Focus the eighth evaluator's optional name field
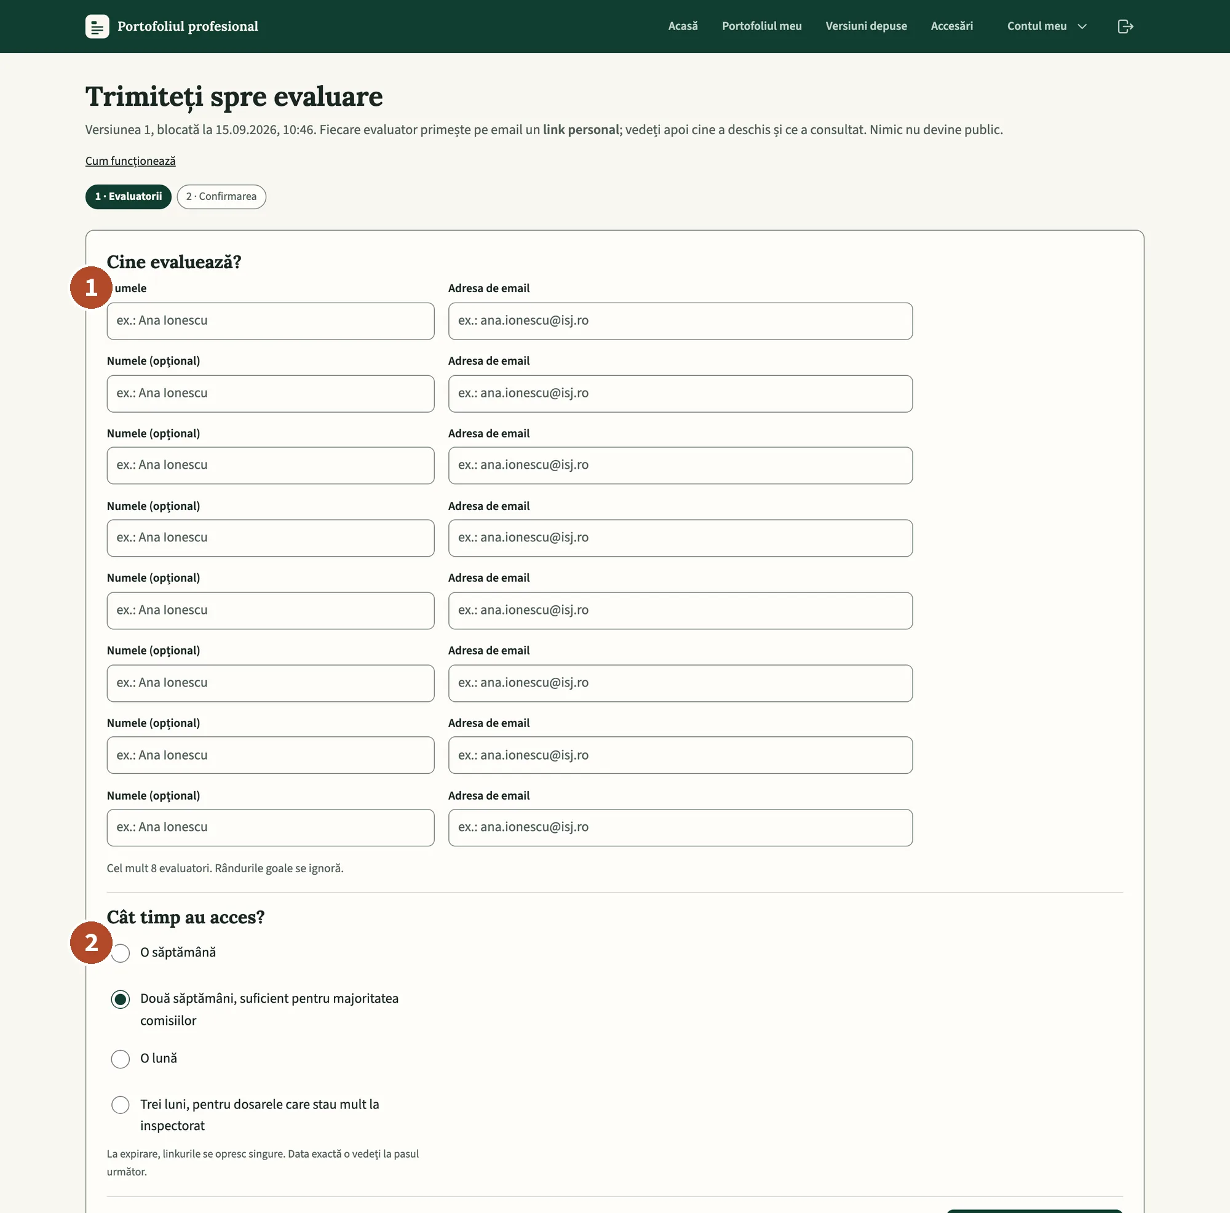Viewport: 1230px width, 1213px height. click(x=271, y=828)
